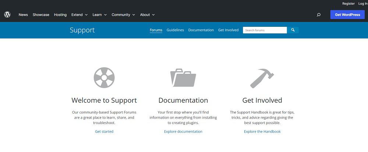
Task: Open the Explore documentation link
Action: tap(183, 131)
